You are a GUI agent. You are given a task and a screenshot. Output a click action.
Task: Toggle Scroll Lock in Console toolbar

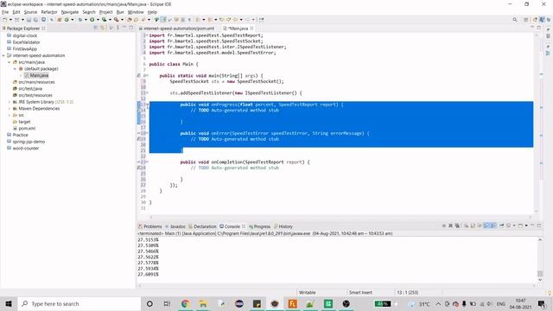473,225
